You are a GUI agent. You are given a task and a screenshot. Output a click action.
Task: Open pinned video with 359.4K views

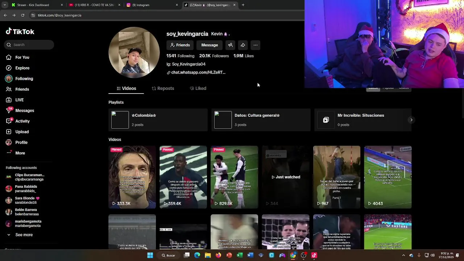(x=183, y=177)
